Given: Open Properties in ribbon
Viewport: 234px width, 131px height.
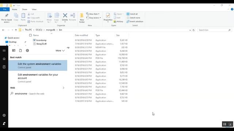Looking at the screenshot, I should [x=108, y=17].
